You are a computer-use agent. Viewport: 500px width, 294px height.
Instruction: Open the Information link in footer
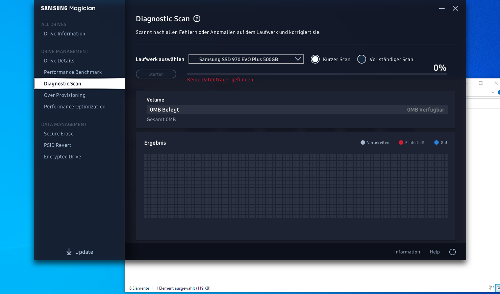click(x=407, y=252)
